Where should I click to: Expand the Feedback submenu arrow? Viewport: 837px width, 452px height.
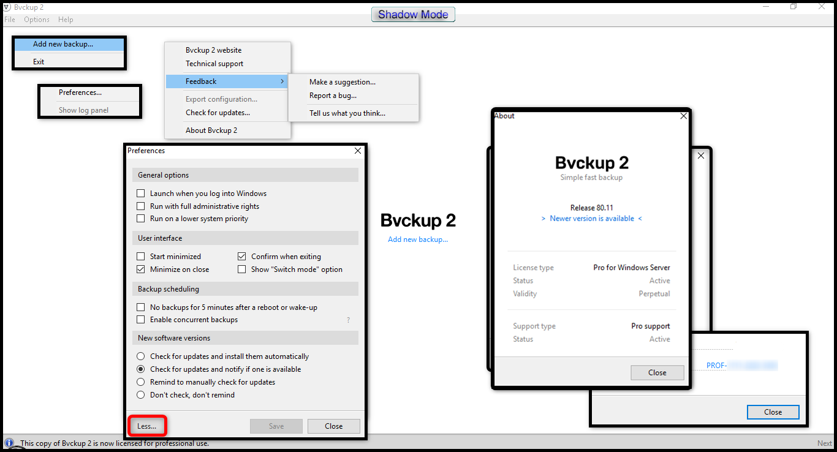tap(282, 81)
